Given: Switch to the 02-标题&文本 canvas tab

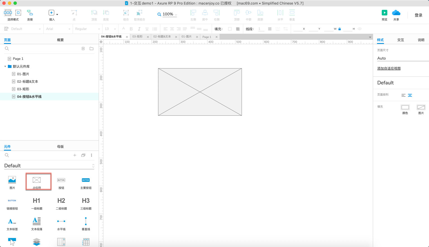Looking at the screenshot, I should tap(162, 37).
